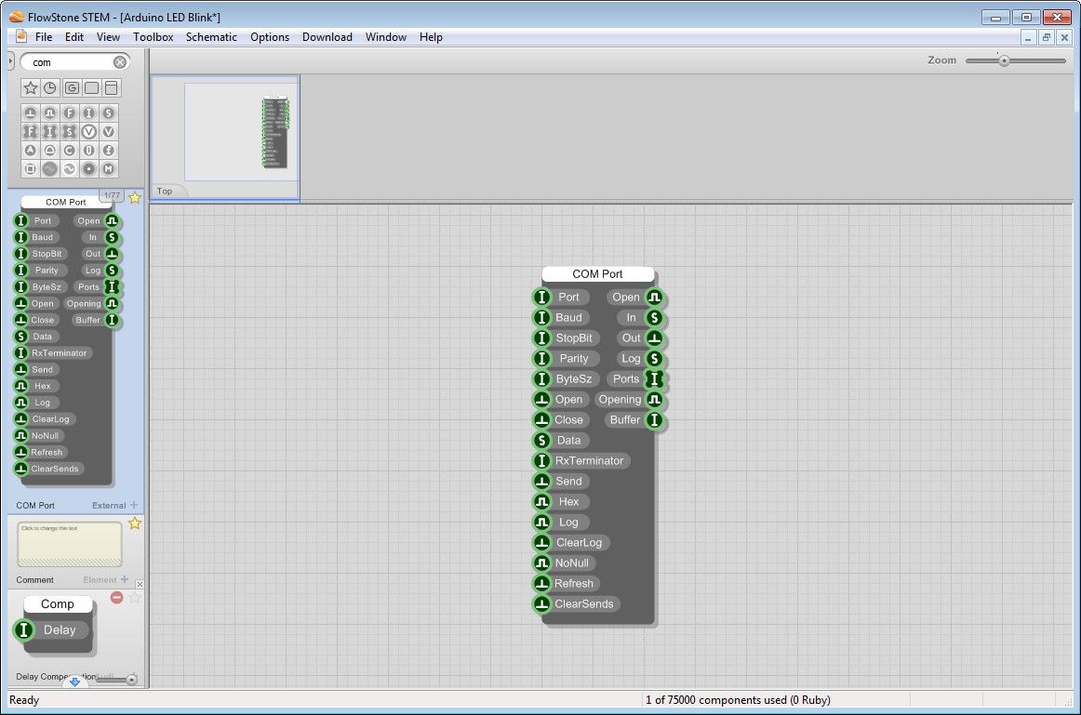Toggle the favorite star on Comment panel

click(x=135, y=523)
